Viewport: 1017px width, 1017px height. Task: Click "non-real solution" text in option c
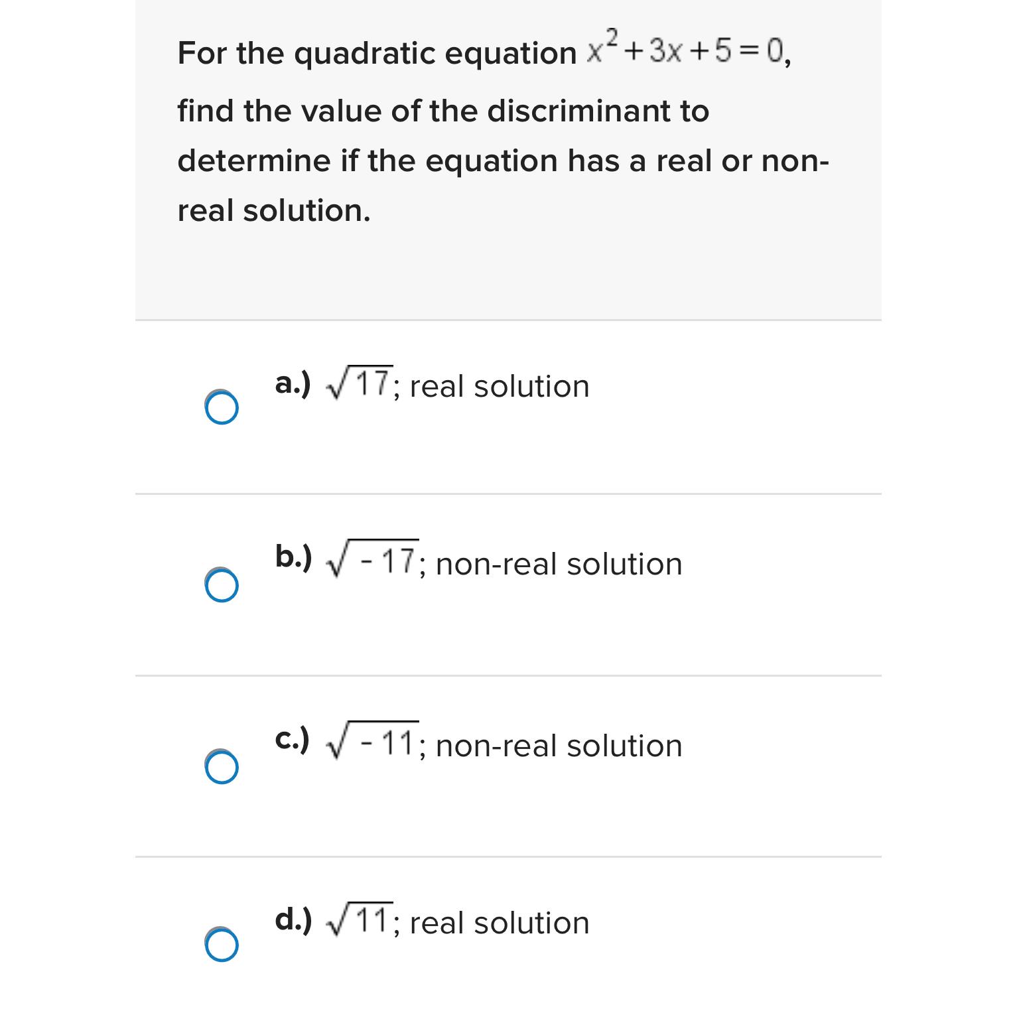559,746
